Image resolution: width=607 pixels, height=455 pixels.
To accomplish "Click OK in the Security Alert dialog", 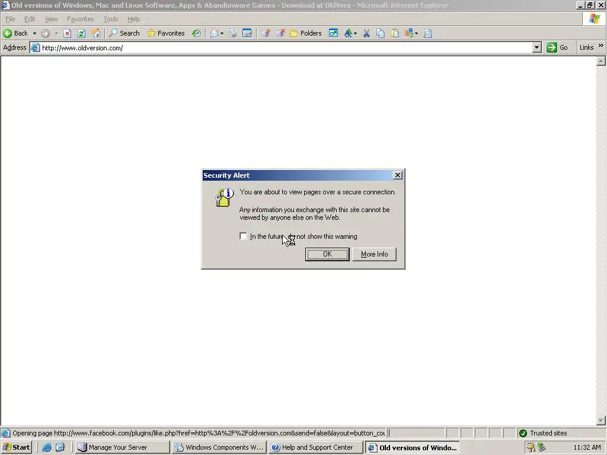I will (327, 254).
